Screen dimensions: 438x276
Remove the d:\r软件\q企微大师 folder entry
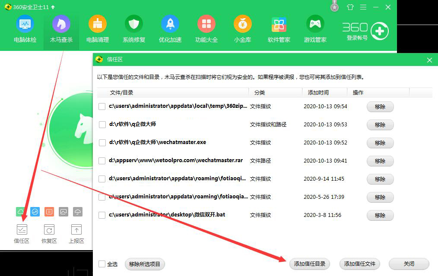click(x=380, y=125)
